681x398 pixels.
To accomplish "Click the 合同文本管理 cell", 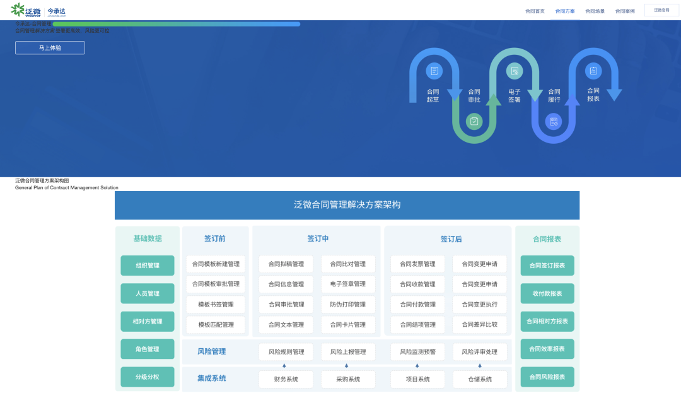I will point(286,325).
